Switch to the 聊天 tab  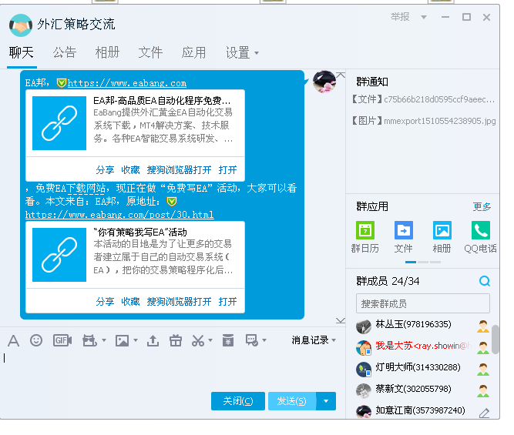click(22, 52)
